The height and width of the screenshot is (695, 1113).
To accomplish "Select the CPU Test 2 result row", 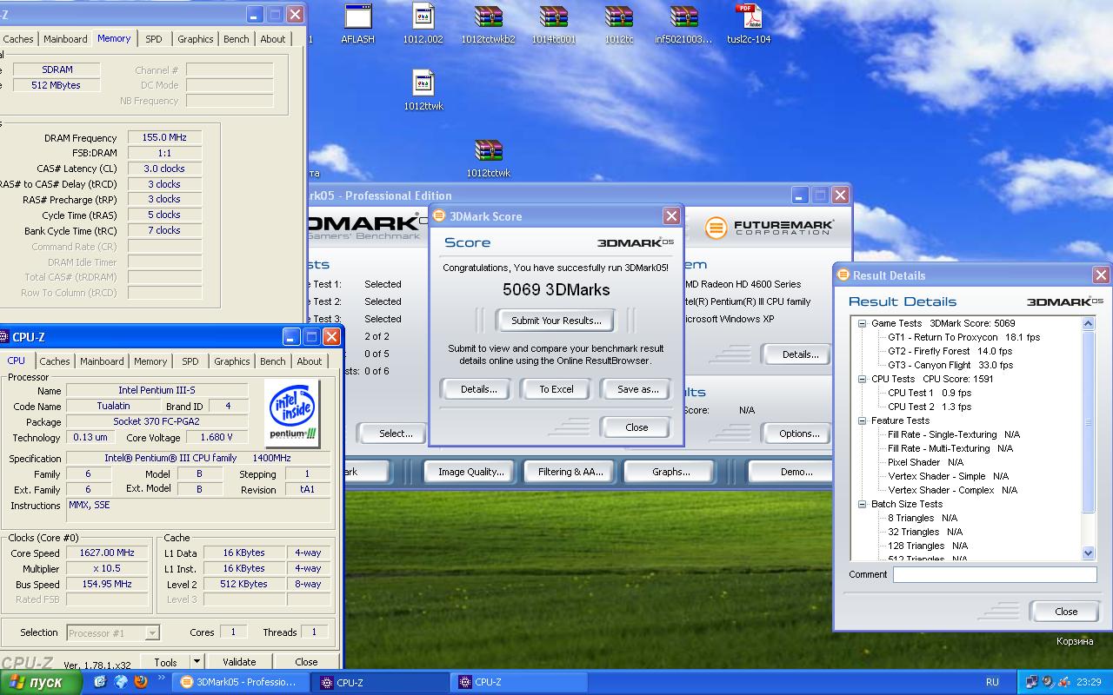I will (x=930, y=407).
